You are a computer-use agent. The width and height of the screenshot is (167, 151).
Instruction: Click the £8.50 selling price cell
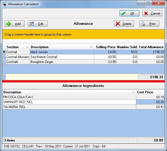[x=105, y=57]
